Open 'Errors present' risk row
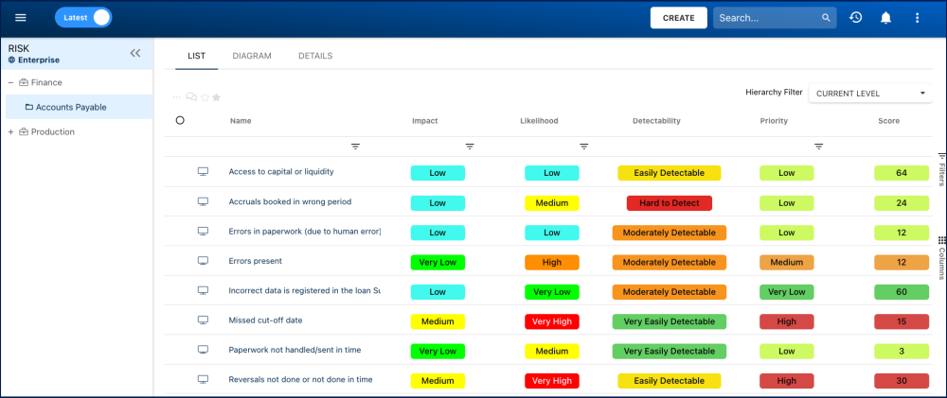This screenshot has width=947, height=398. pos(255,261)
